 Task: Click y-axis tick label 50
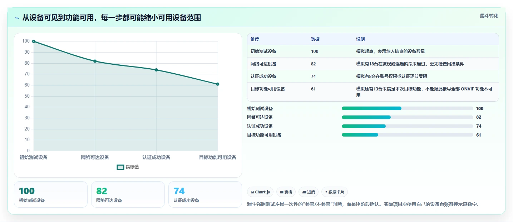tap(26, 96)
